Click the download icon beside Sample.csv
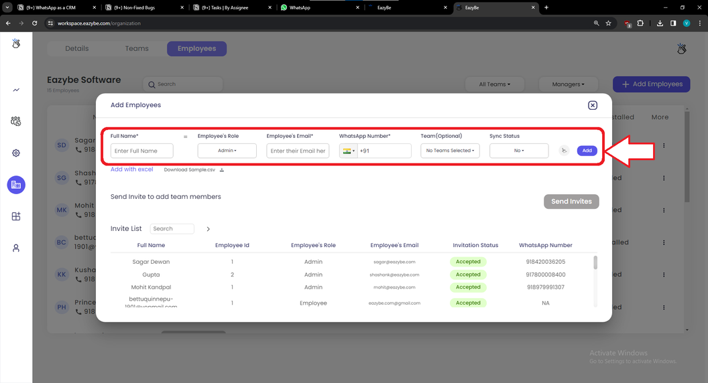 (222, 169)
